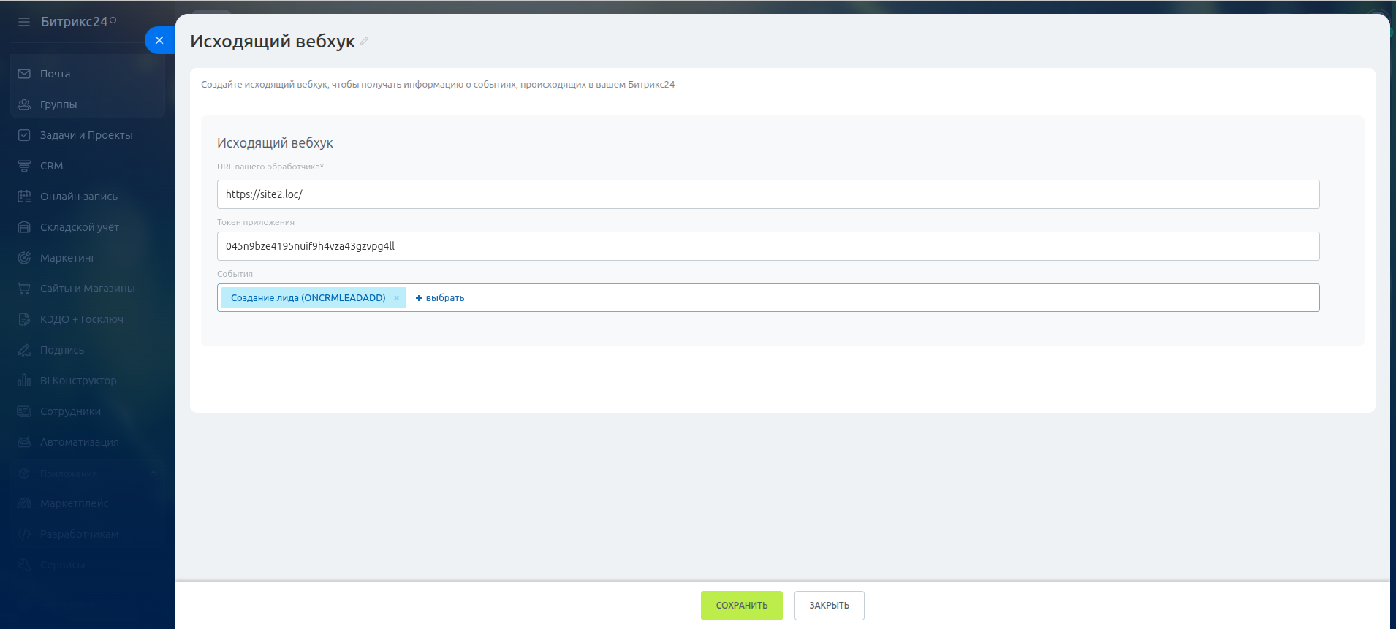Viewport: 1396px width, 629px height.
Task: Click the Почта envelope icon
Action: [24, 74]
